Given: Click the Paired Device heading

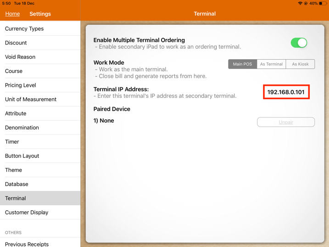Looking at the screenshot, I should click(112, 109).
